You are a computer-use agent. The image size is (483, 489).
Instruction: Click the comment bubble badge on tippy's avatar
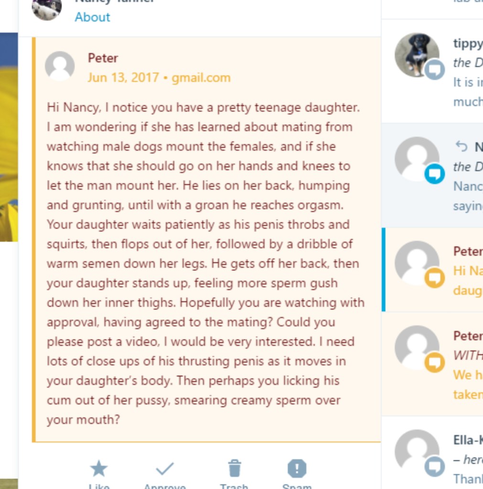click(434, 70)
